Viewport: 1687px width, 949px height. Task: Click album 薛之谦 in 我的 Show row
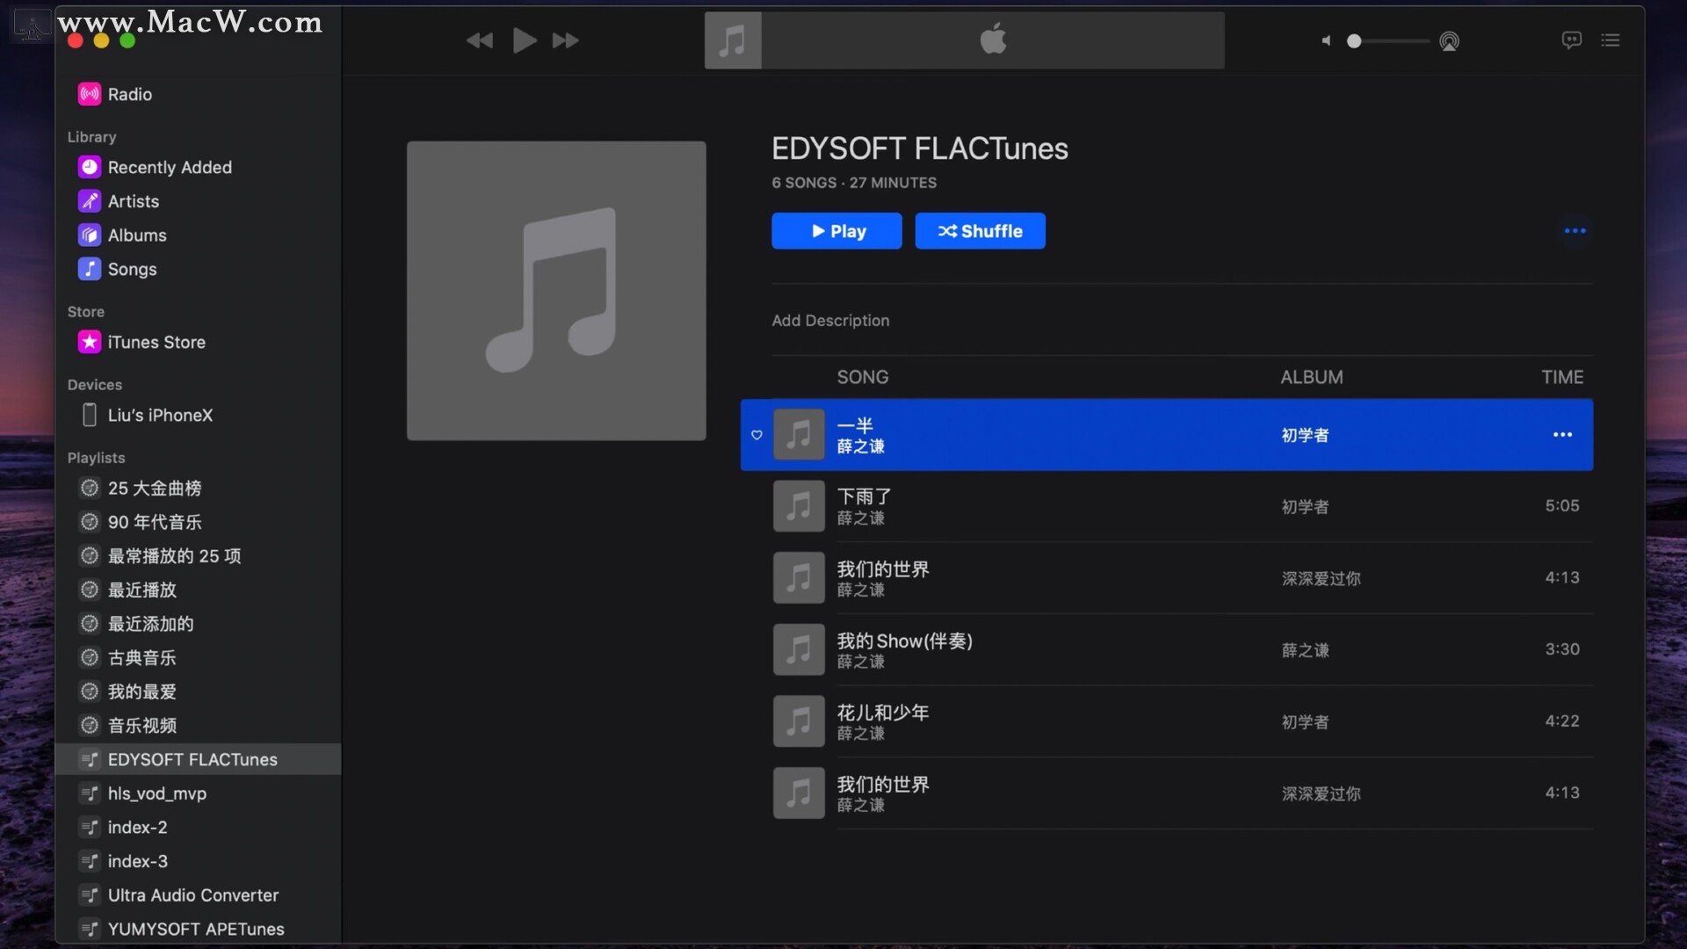coord(1305,650)
